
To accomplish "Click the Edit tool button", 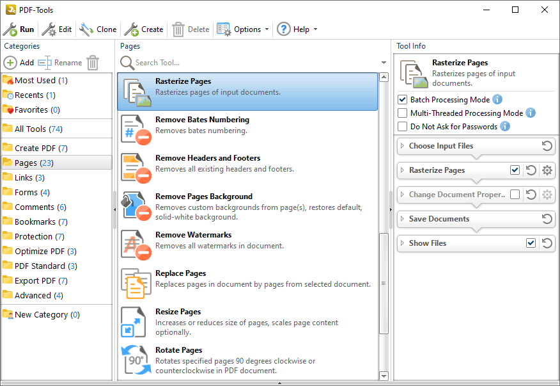I will point(57,29).
